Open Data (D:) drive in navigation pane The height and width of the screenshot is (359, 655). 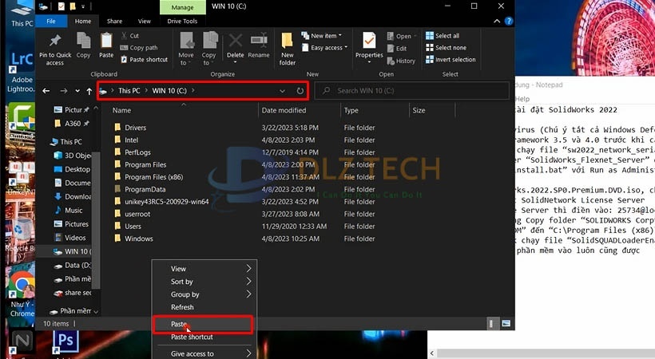coord(72,265)
